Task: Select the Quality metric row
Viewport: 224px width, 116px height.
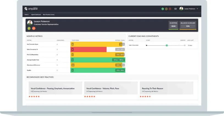Action: click(x=76, y=70)
